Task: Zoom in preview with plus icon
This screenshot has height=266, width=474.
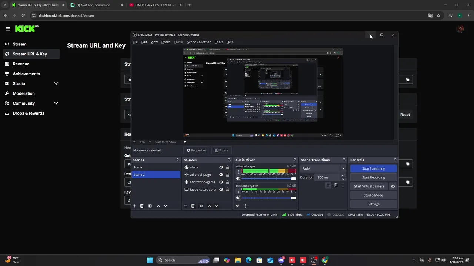Action: [150, 142]
